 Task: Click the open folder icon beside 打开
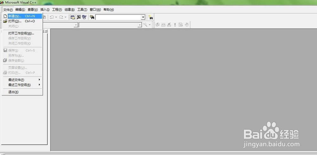click(5, 21)
